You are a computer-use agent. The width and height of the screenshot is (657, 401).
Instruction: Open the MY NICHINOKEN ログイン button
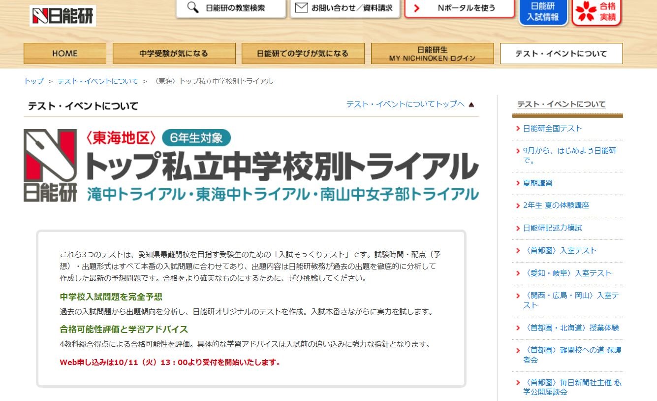click(x=432, y=53)
